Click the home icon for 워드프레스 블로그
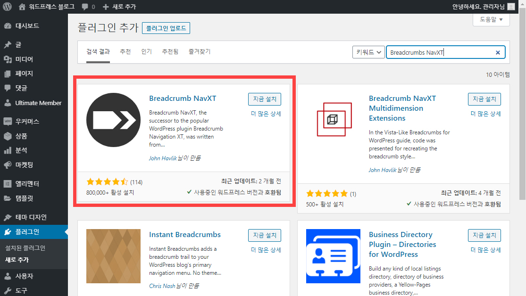Image resolution: width=526 pixels, height=296 pixels. [x=22, y=7]
